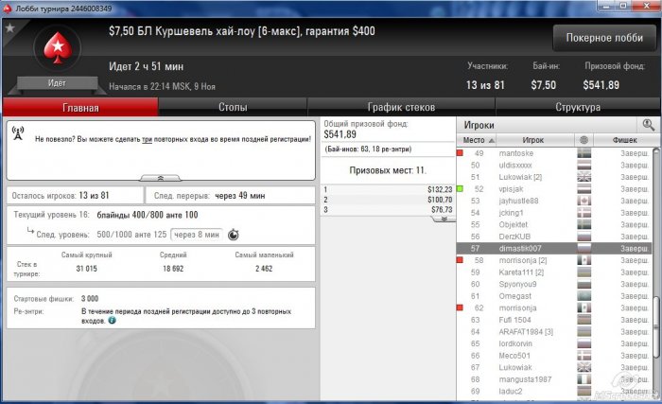Select player row dimastik007
Image resolution: width=662 pixels, height=404 pixels.
(x=554, y=248)
